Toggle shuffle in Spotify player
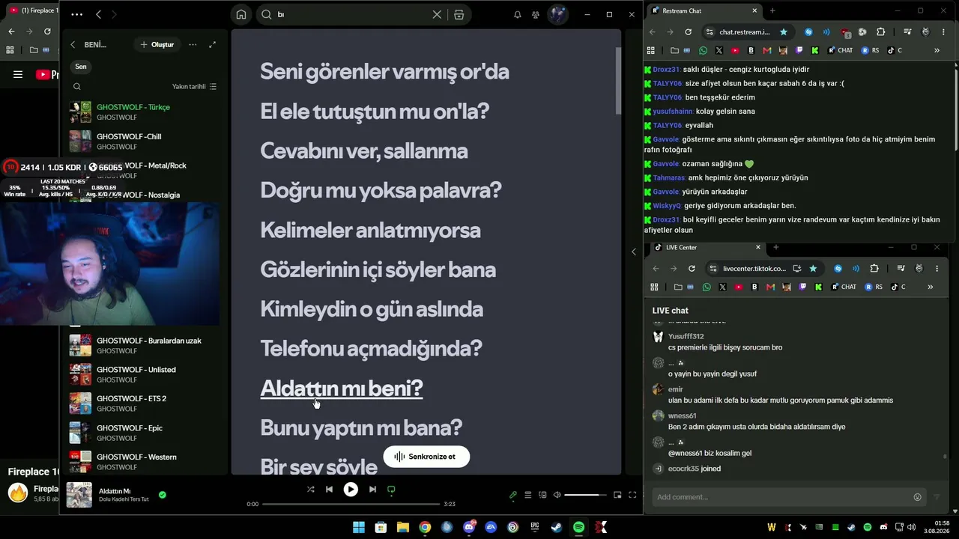 point(310,490)
